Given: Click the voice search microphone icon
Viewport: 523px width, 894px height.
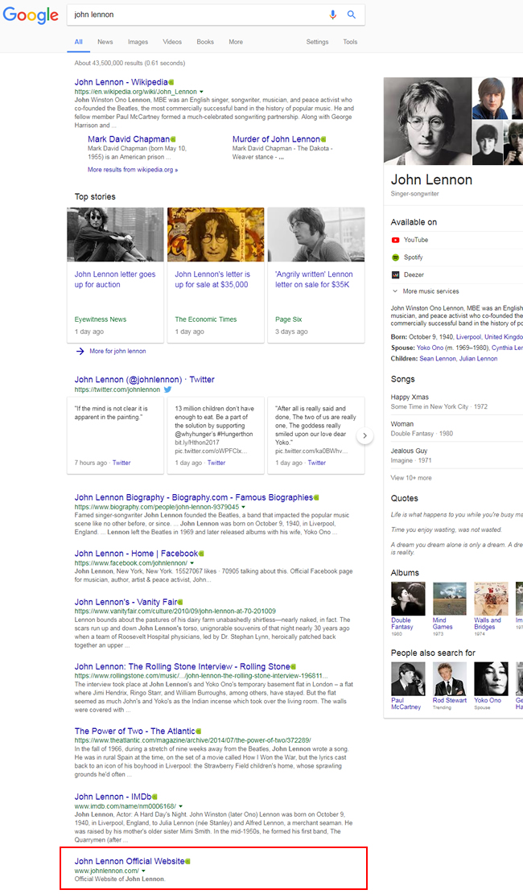Looking at the screenshot, I should (x=333, y=14).
